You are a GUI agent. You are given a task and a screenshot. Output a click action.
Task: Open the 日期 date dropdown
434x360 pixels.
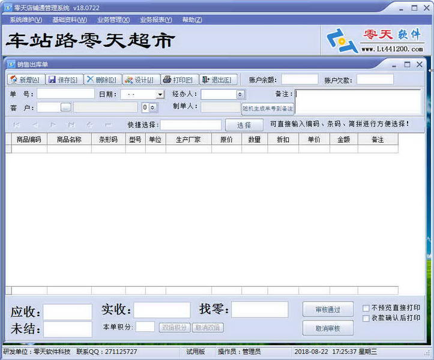(x=160, y=95)
